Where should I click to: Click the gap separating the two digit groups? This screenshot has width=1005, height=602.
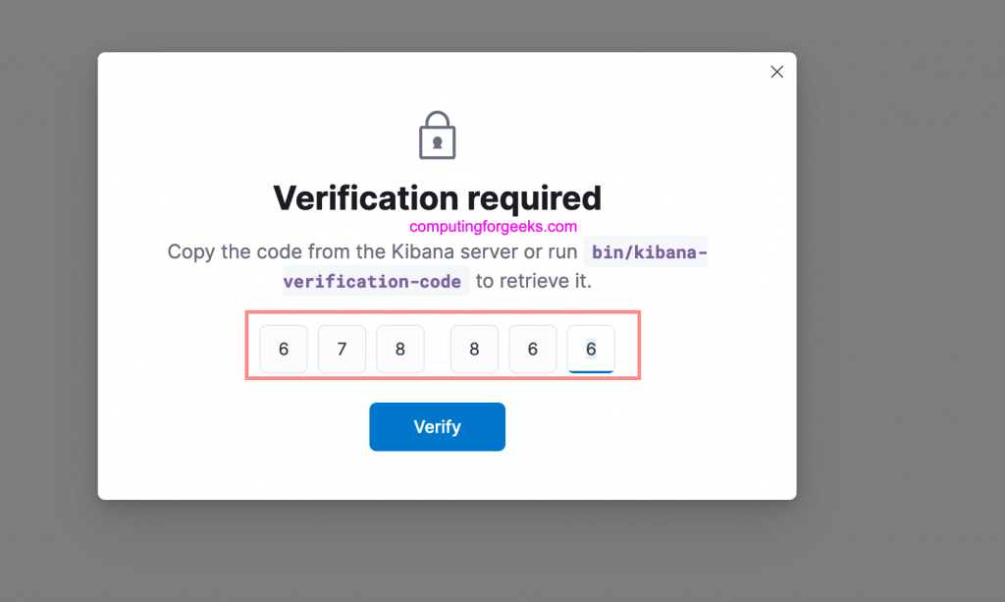(x=437, y=350)
